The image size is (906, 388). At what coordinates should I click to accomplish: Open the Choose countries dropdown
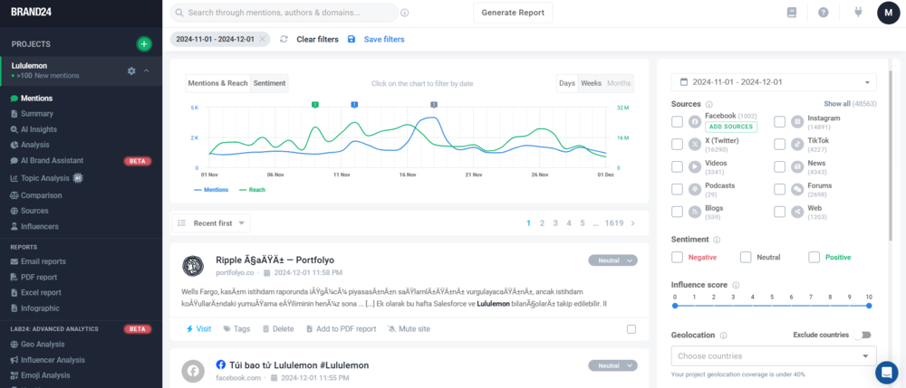pos(774,355)
